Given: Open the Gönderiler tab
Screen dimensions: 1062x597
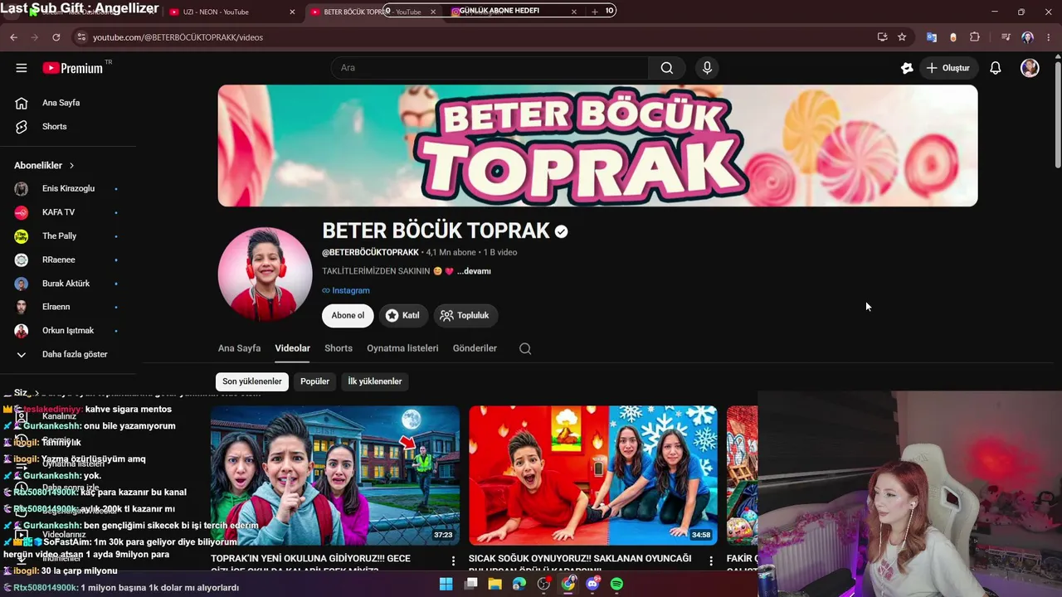Looking at the screenshot, I should pyautogui.click(x=475, y=348).
